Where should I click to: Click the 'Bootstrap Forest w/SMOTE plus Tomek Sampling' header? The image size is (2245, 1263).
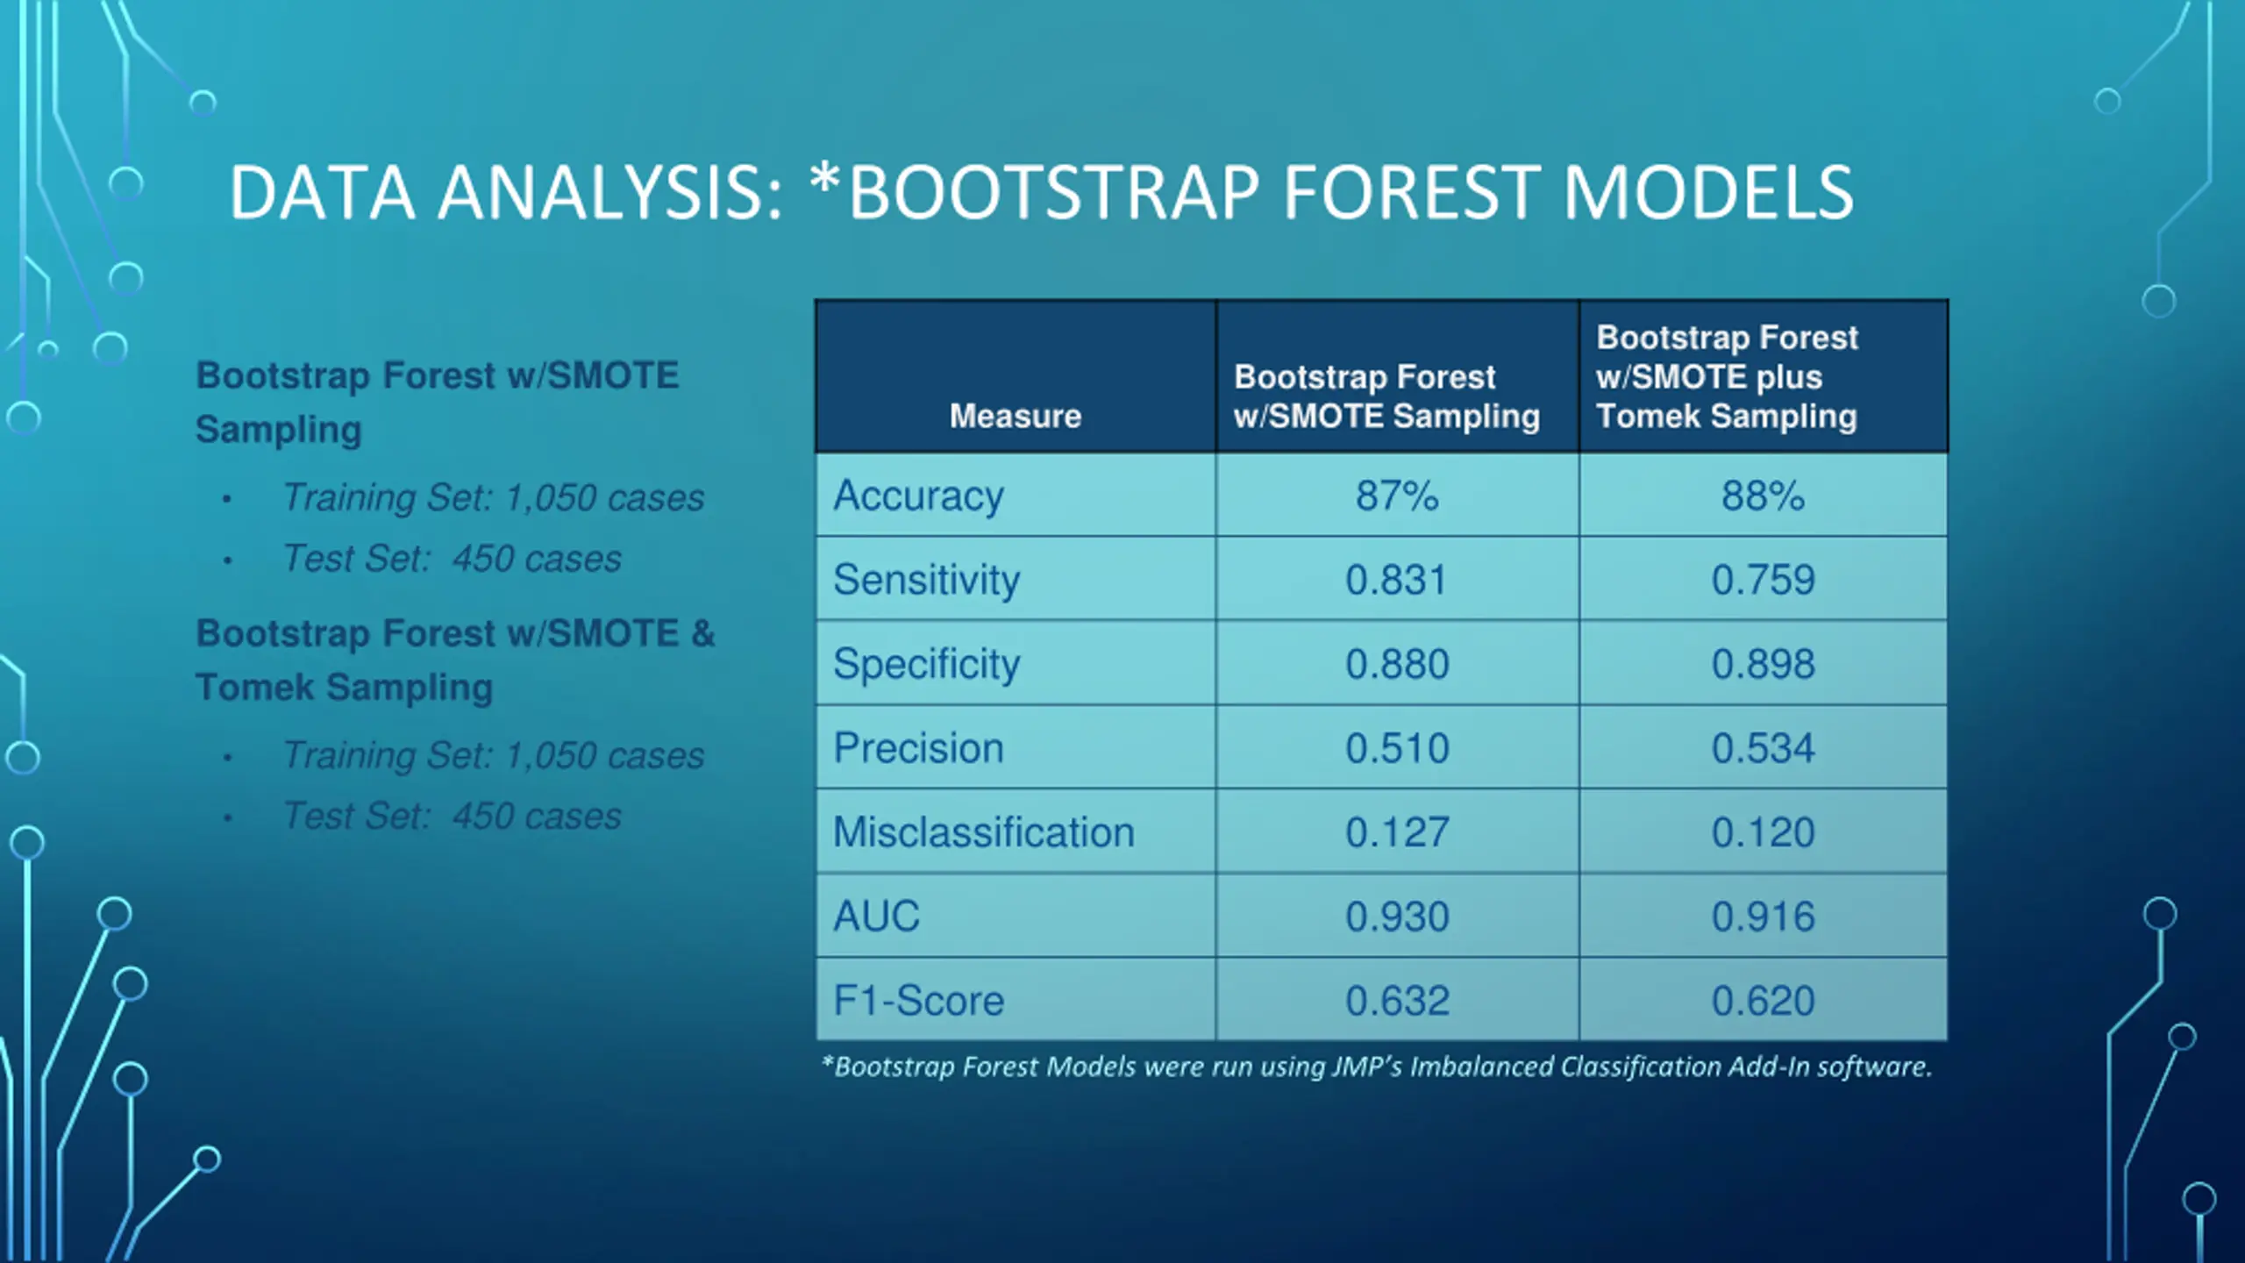coord(1727,377)
